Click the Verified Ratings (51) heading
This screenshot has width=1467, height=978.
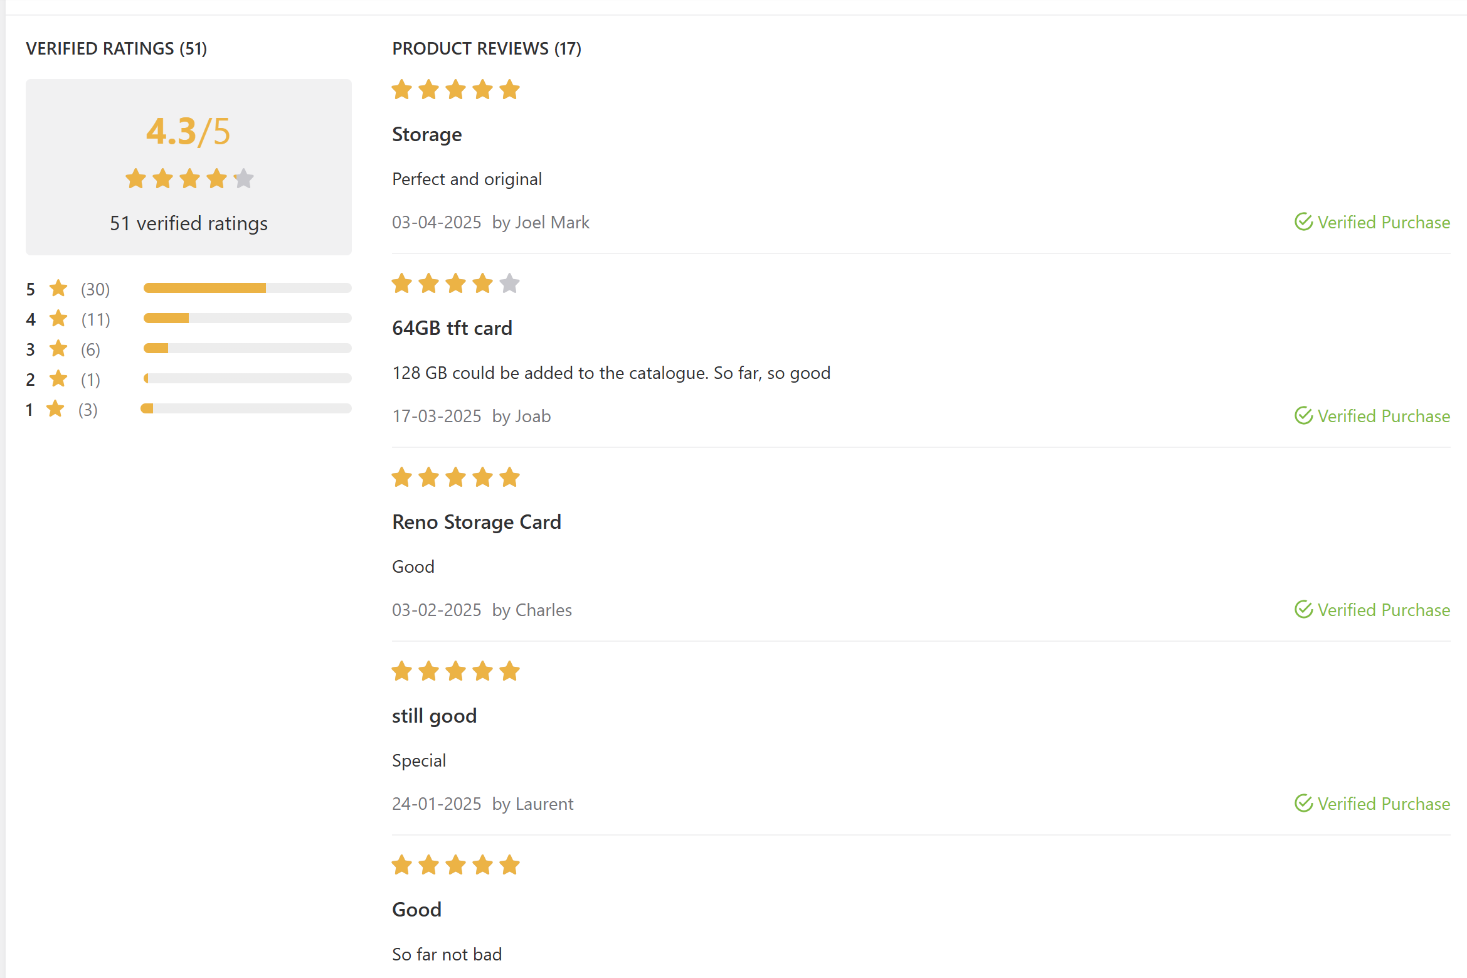[x=117, y=48]
